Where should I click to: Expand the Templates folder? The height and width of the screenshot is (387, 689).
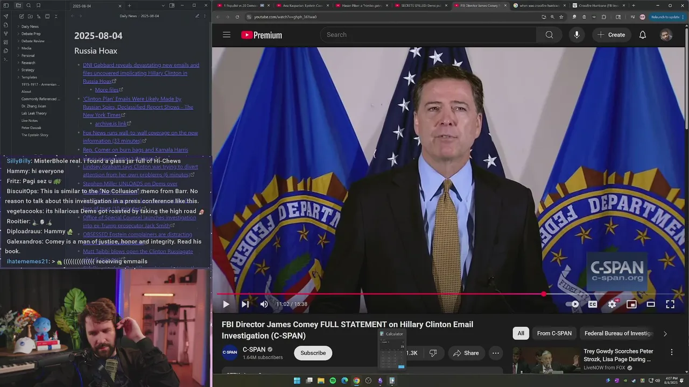coord(29,77)
